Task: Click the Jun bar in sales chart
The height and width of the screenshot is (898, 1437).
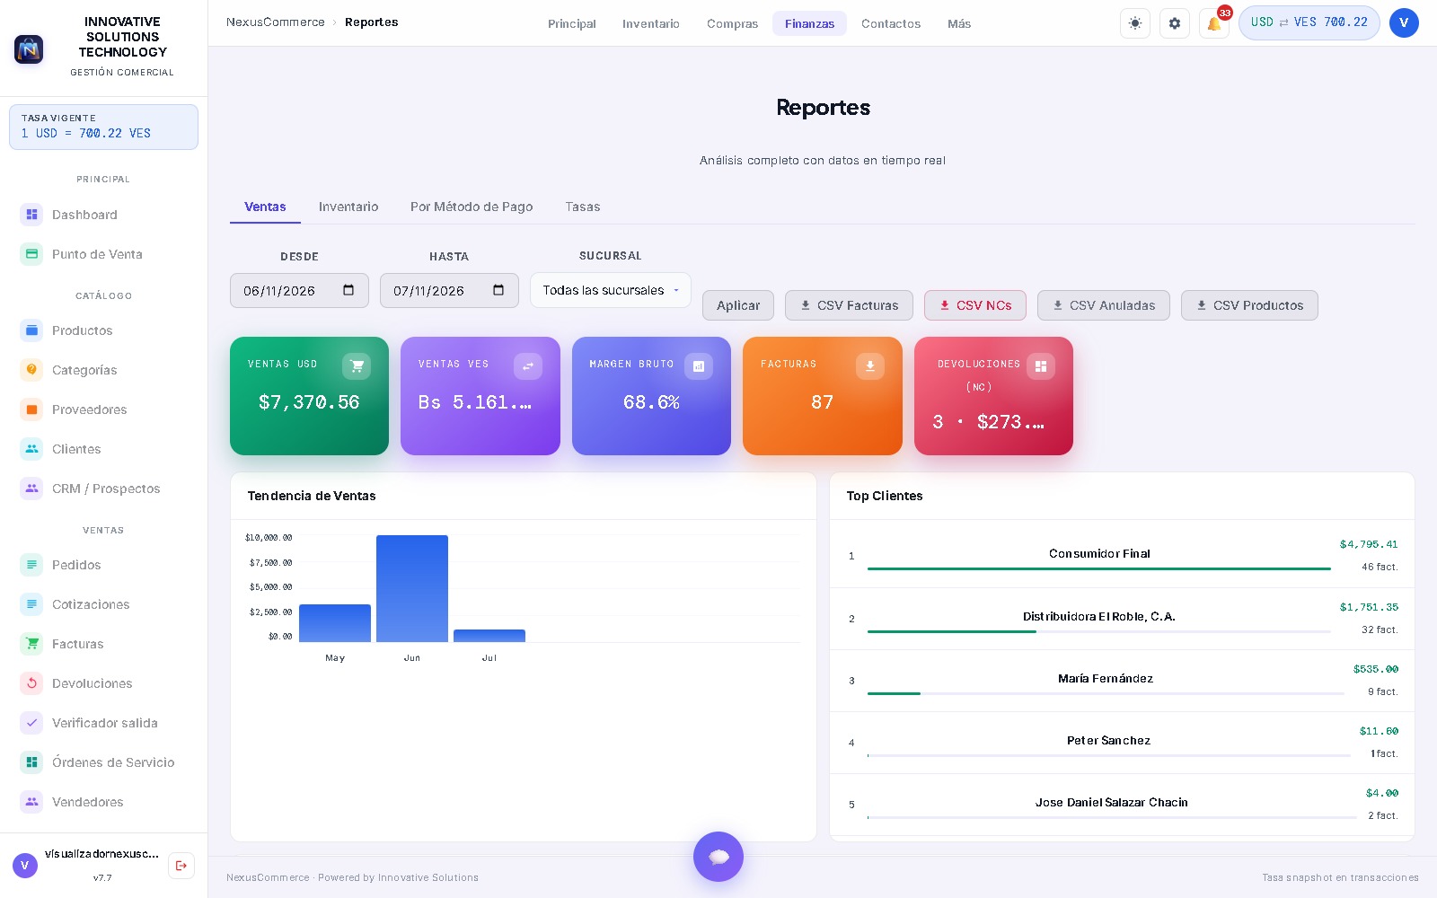Action: [x=412, y=588]
